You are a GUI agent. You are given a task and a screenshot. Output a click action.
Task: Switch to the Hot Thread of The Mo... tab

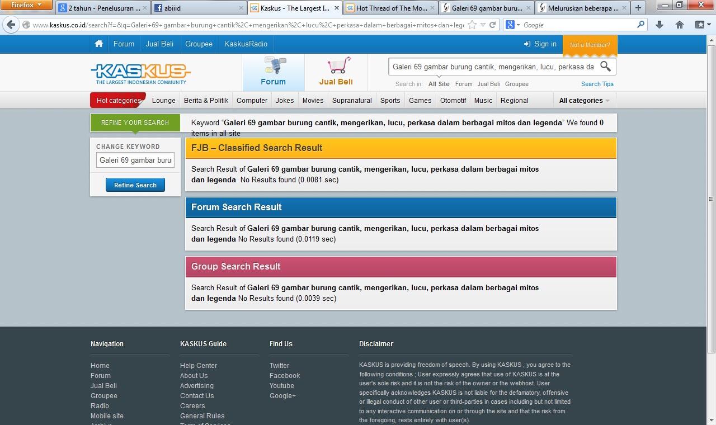point(391,8)
